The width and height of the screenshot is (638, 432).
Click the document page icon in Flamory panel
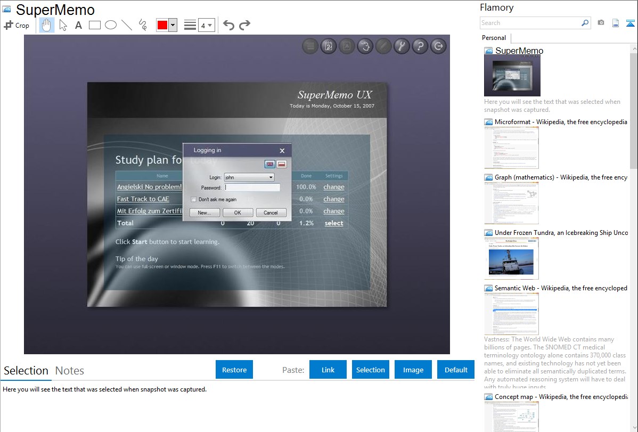point(616,23)
